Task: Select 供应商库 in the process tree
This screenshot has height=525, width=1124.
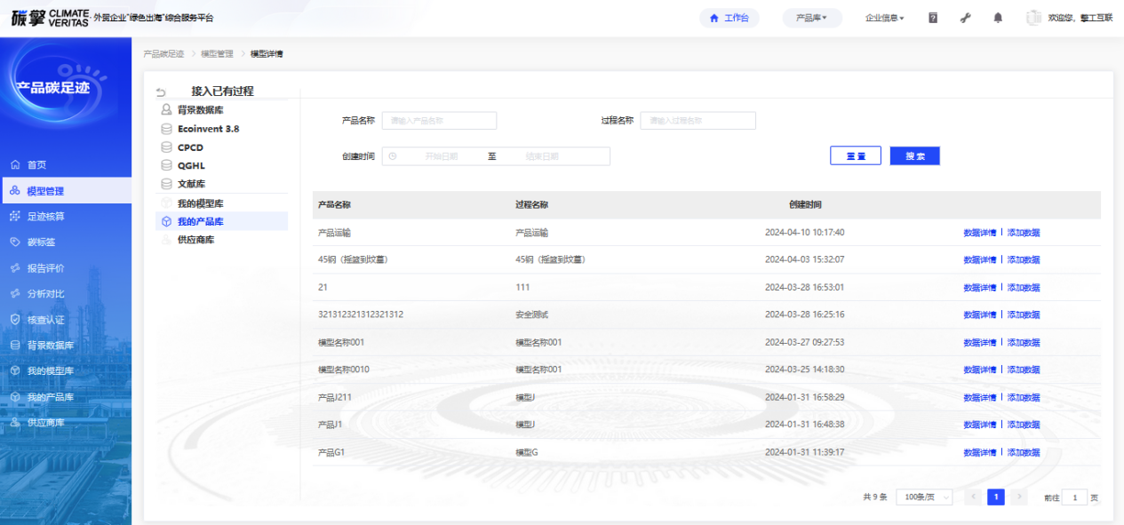Action: 195,240
